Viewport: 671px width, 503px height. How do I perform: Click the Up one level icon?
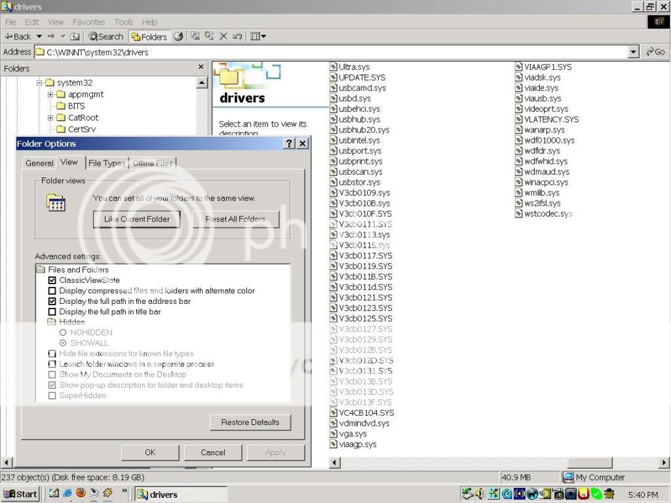click(x=75, y=37)
